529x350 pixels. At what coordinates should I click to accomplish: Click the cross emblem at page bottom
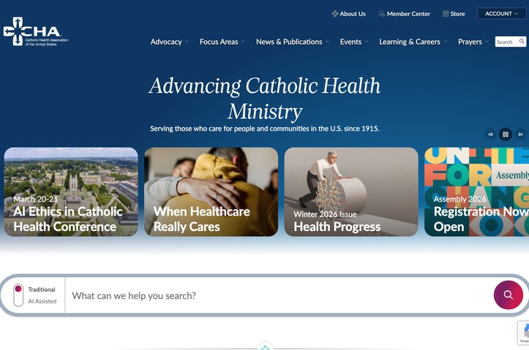[x=265, y=346]
